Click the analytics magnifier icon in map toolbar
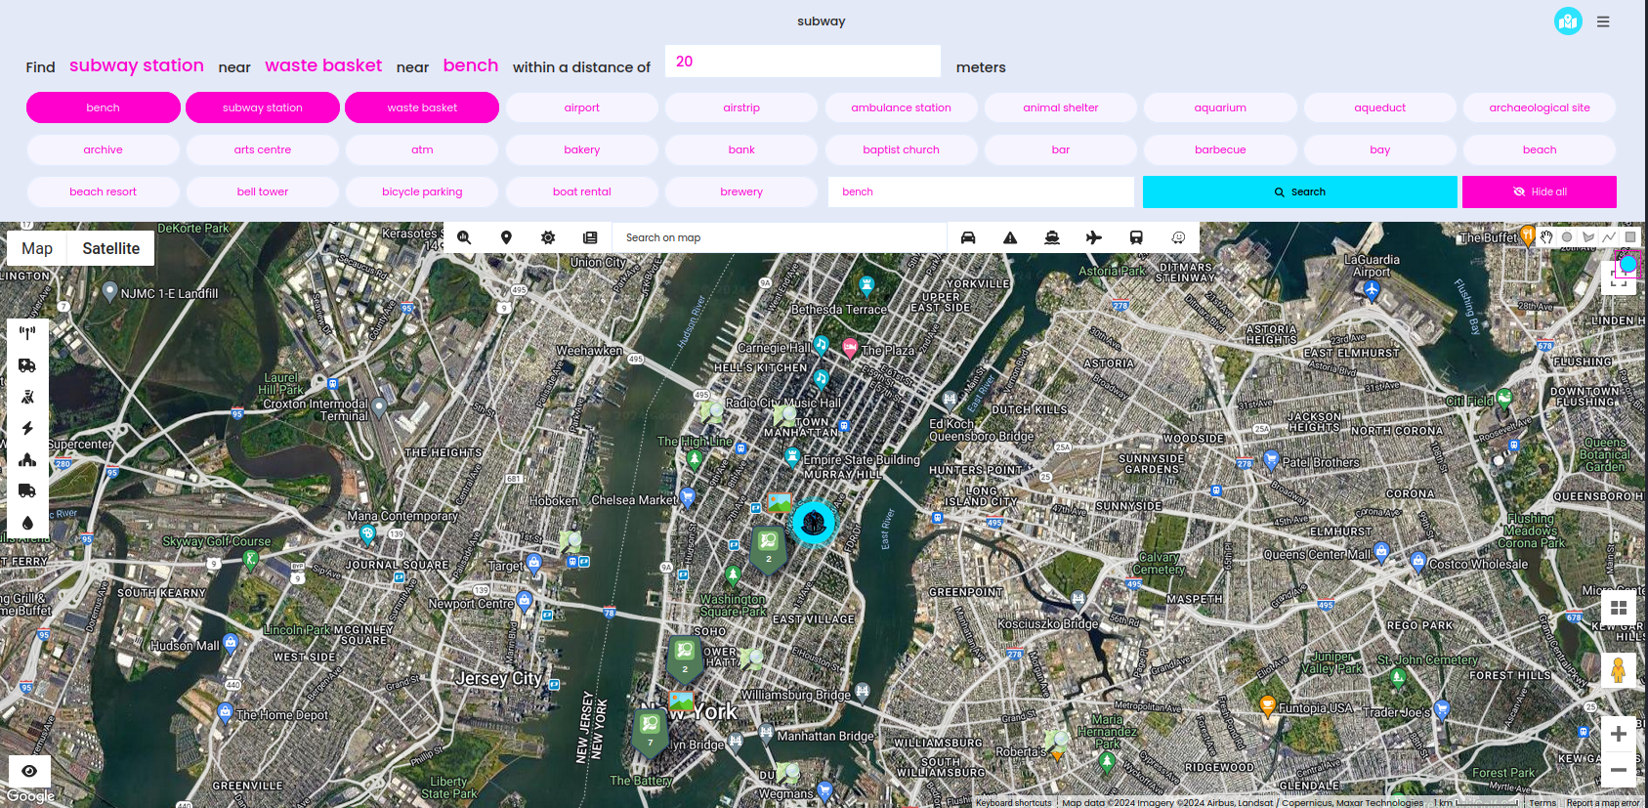Image resolution: width=1648 pixels, height=808 pixels. tap(464, 237)
